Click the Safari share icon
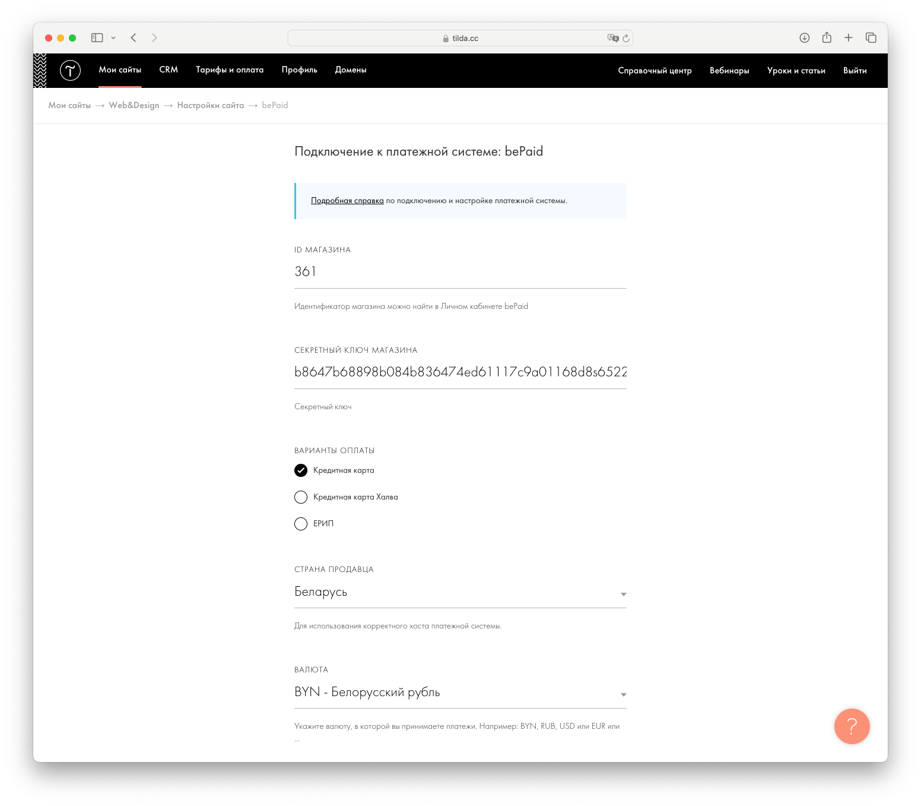Screen dimensions: 921x806 (x=827, y=37)
